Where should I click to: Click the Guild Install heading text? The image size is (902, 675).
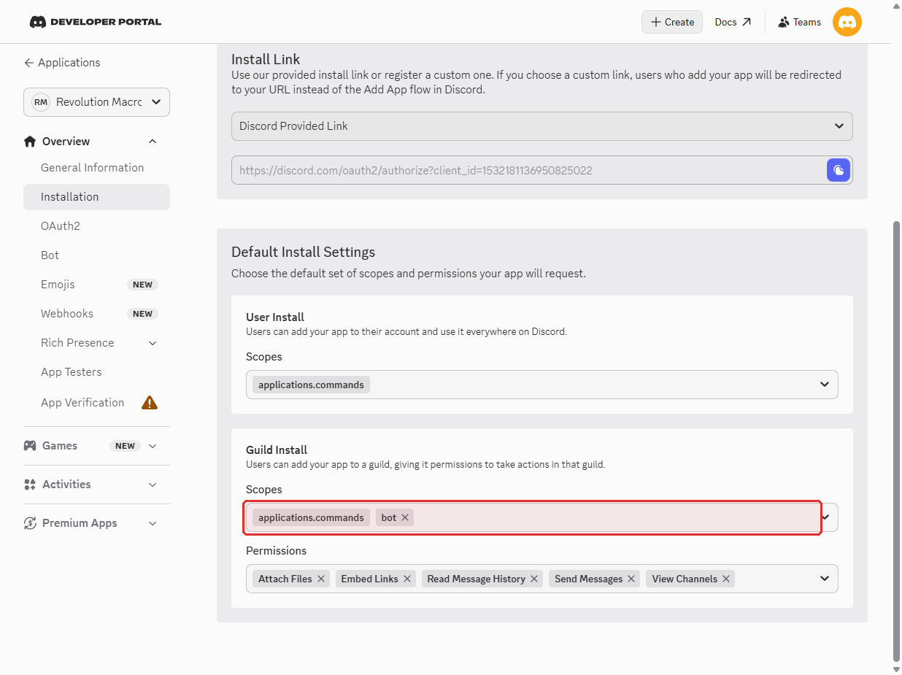coord(277,450)
